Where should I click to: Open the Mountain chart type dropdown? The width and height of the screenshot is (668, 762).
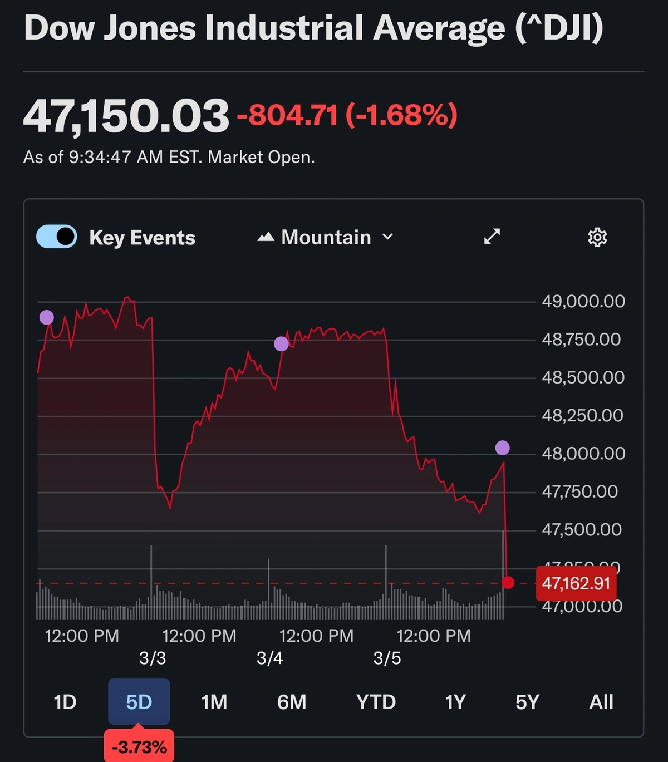326,237
